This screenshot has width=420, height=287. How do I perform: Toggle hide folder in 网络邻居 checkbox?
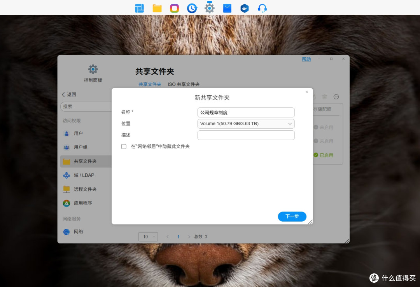coord(124,147)
